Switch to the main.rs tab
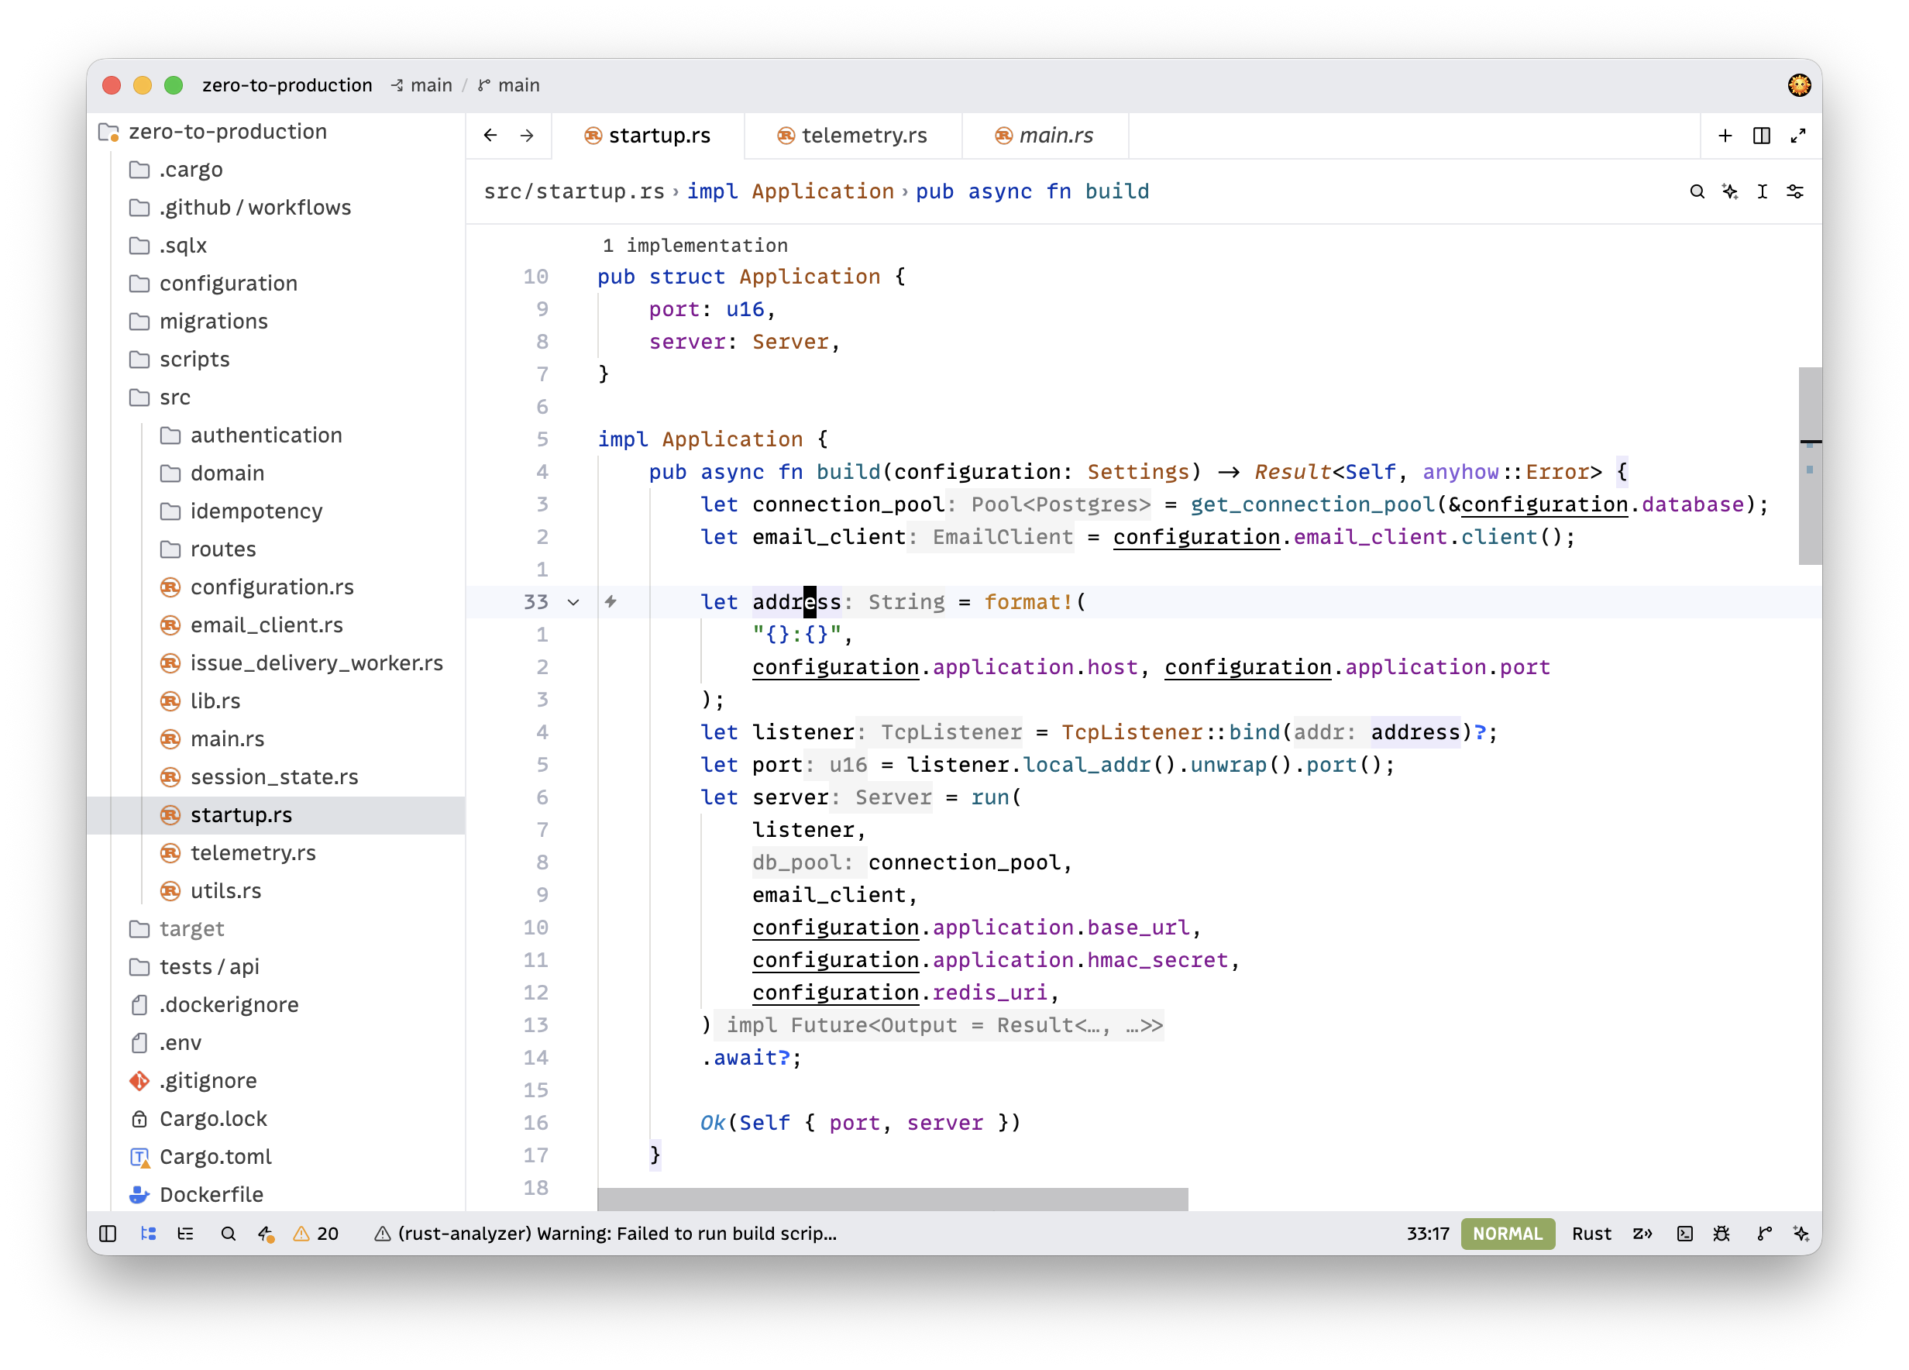 tap(1044, 136)
